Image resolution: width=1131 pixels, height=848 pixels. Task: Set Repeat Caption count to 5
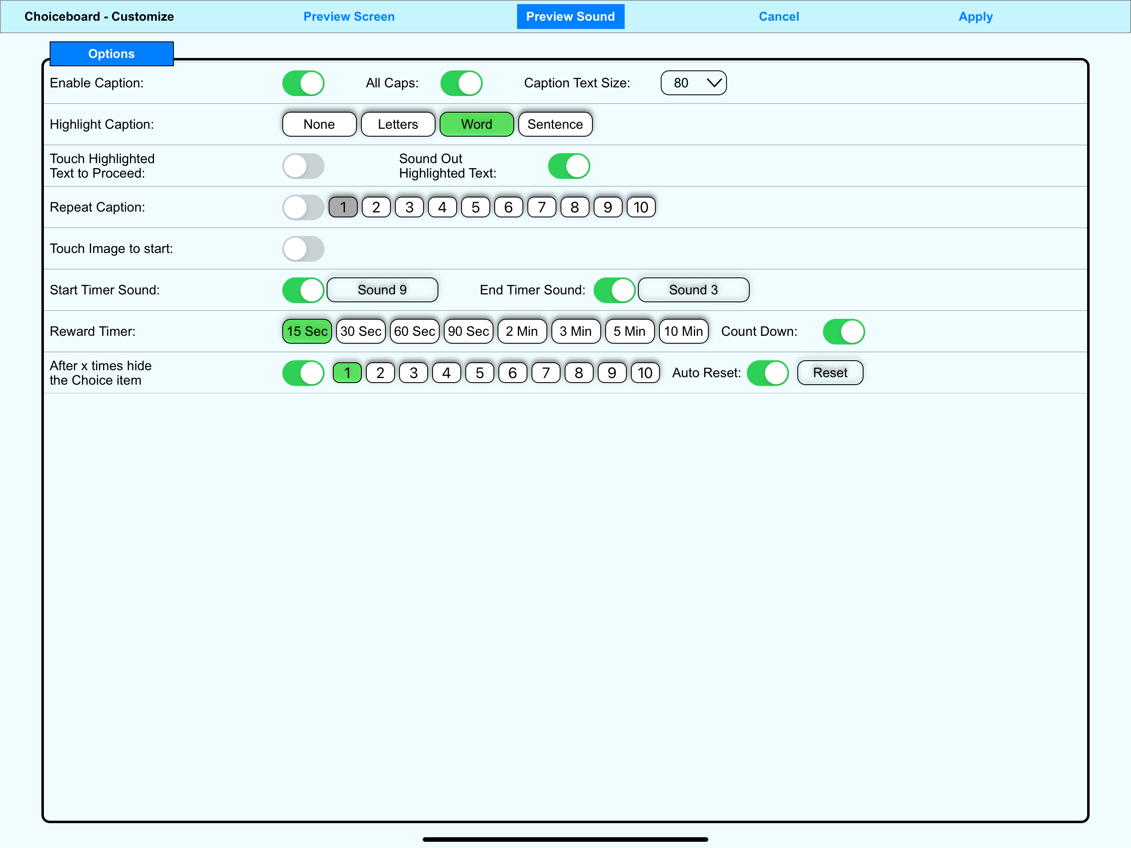pos(476,207)
